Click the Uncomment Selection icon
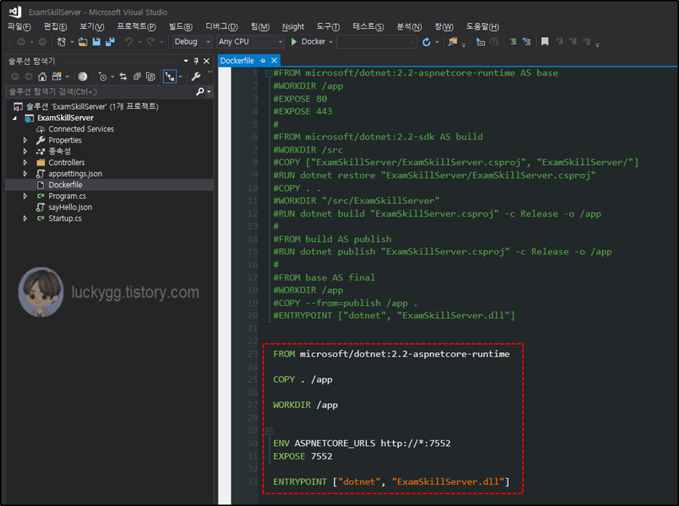This screenshot has height=506, width=679. pyautogui.click(x=526, y=41)
